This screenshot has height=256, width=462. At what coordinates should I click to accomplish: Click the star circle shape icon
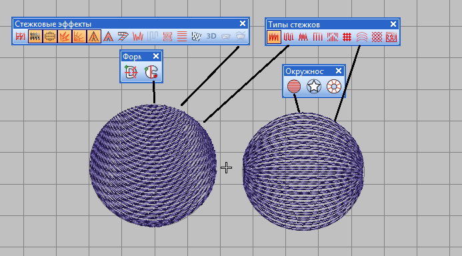314,87
